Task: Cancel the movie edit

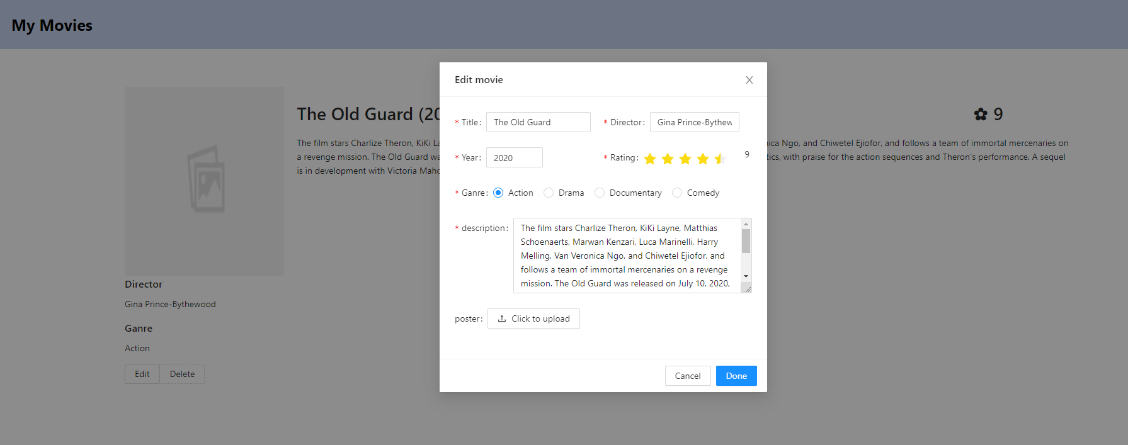Action: pyautogui.click(x=688, y=376)
